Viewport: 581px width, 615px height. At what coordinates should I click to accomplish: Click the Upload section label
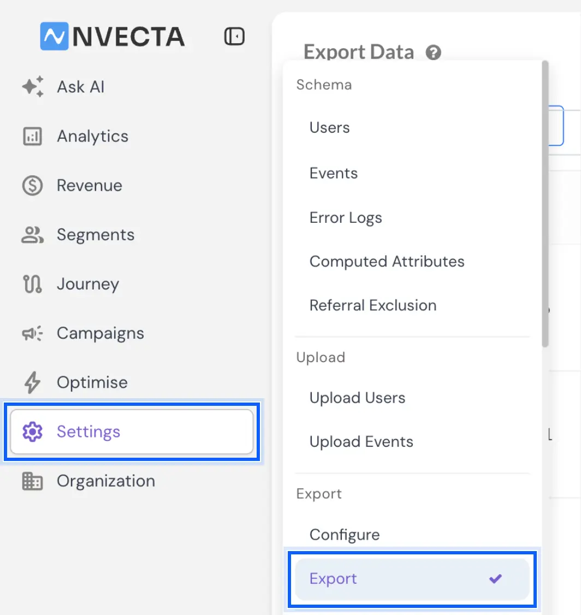tap(321, 358)
